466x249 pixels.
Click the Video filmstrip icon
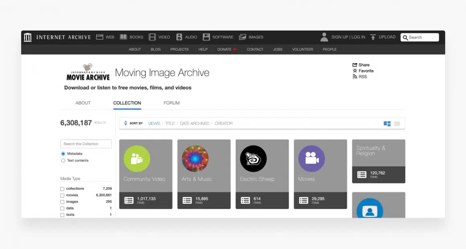tap(152, 37)
